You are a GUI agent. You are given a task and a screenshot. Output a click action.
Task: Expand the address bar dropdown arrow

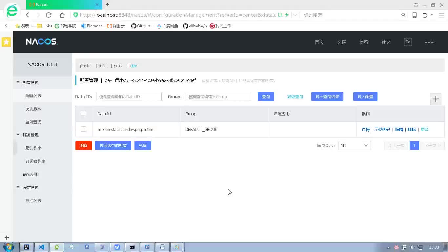point(295,15)
